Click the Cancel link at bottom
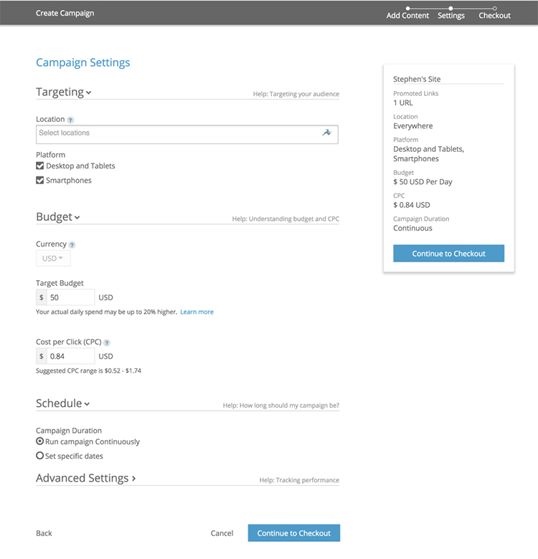538x559 pixels. (222, 533)
